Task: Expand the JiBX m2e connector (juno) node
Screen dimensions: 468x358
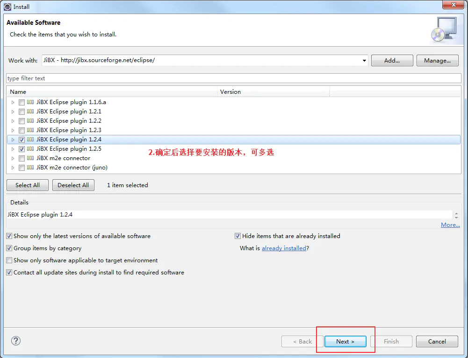Action: (13, 168)
